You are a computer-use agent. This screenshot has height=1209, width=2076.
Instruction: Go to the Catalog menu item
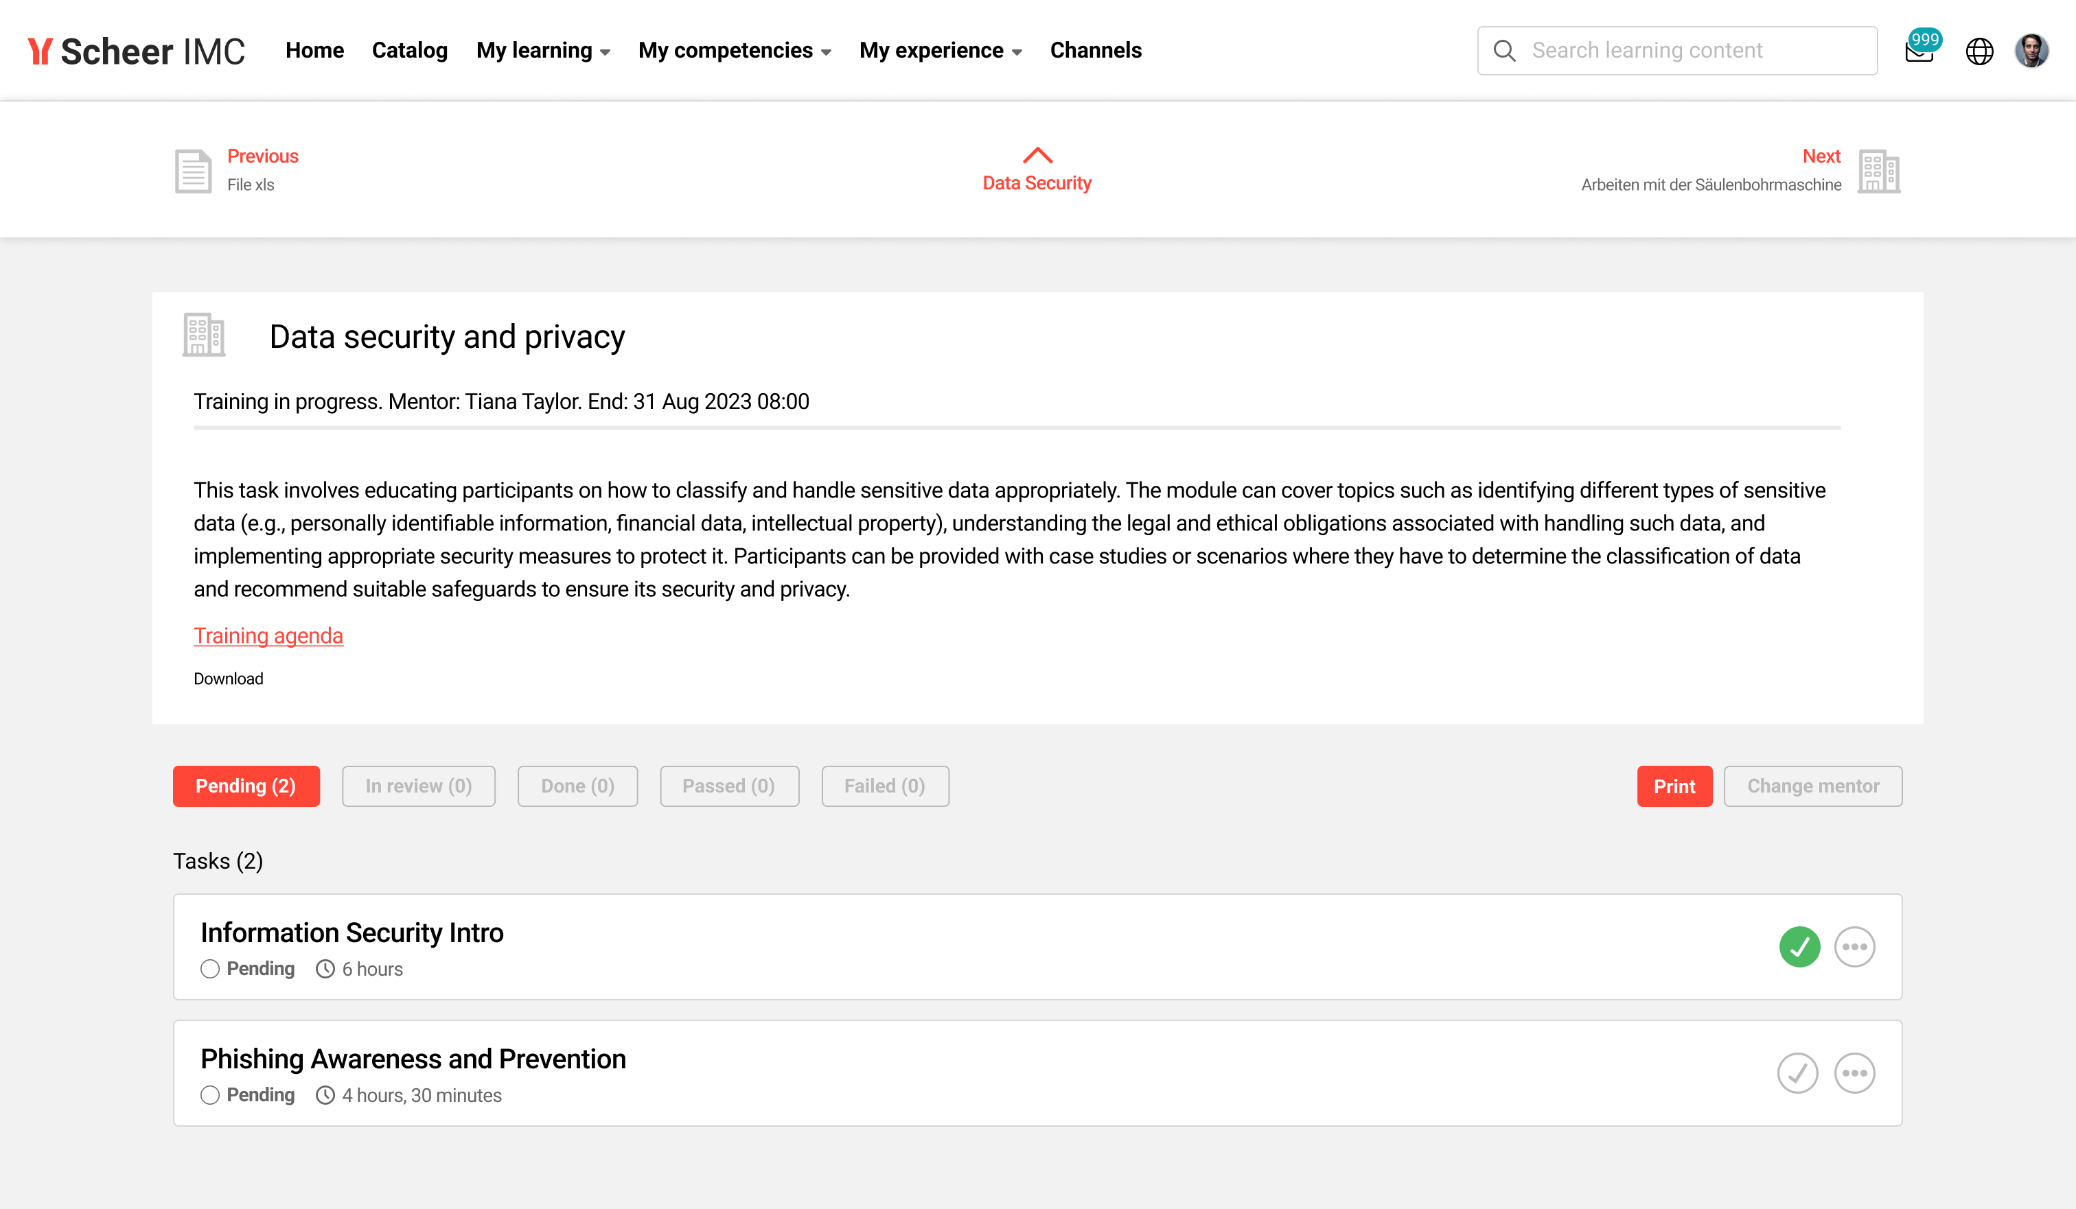coord(409,51)
